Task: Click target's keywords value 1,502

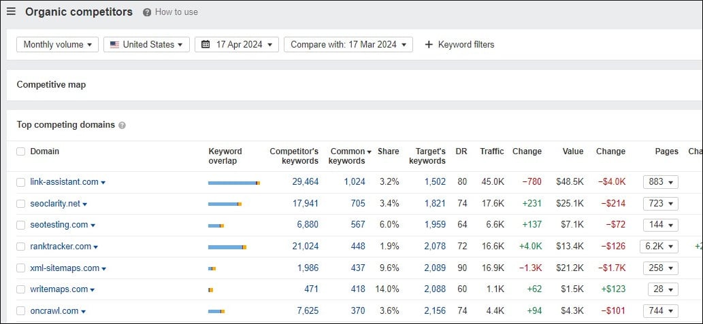Action: 435,181
